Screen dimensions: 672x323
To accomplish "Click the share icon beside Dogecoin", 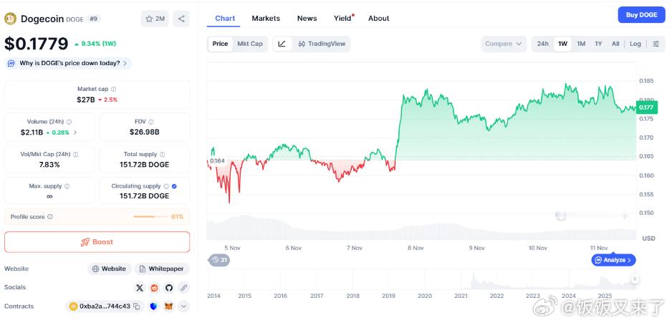I will [182, 19].
